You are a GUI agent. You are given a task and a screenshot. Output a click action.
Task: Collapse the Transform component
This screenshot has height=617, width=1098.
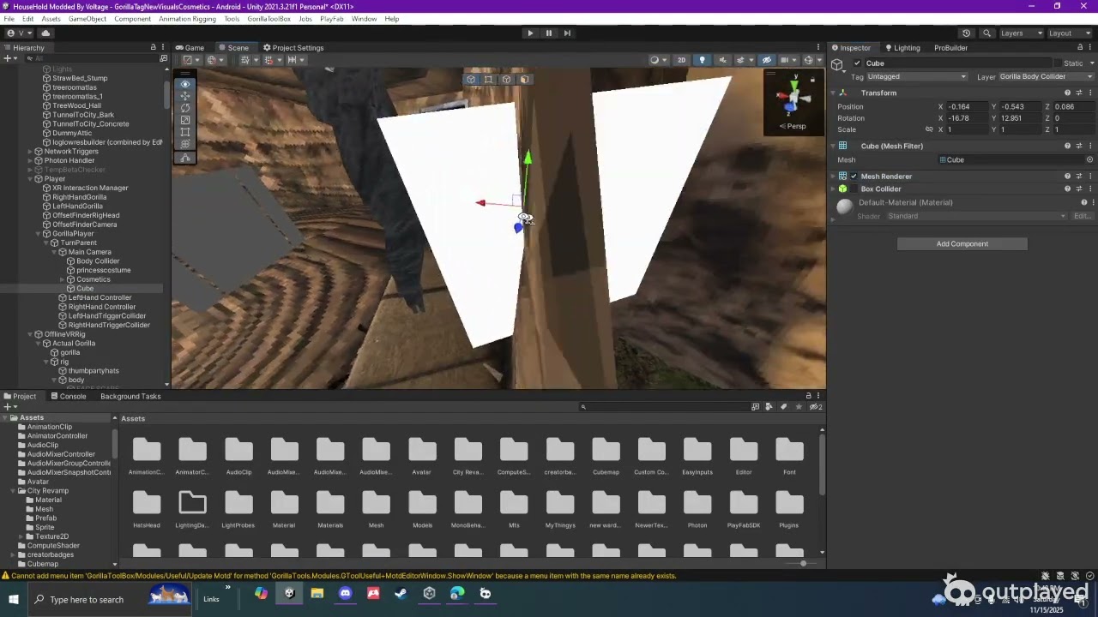833,93
